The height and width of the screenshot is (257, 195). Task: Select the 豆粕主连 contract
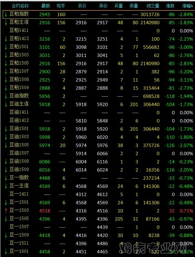19,22
